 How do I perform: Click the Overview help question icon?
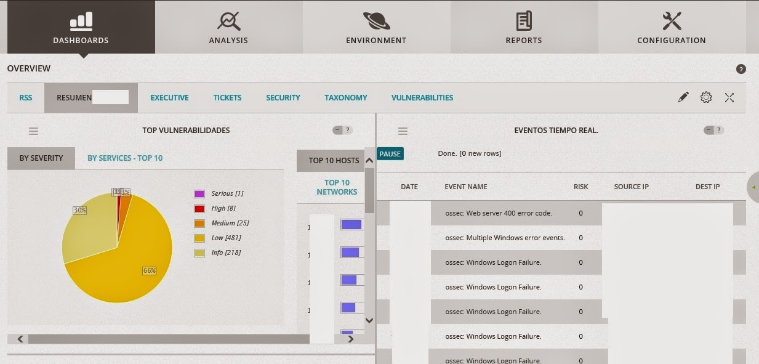741,70
